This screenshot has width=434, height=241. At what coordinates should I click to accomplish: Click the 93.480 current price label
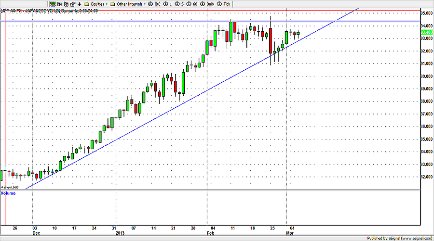[426, 33]
